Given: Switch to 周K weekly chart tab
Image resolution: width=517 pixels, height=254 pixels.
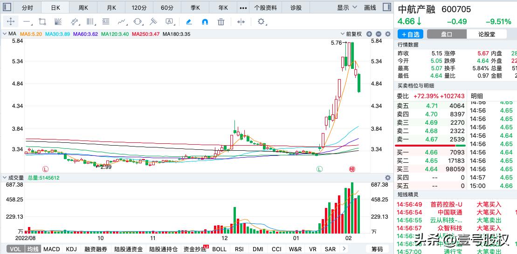Looking at the screenshot, I should [83, 7].
